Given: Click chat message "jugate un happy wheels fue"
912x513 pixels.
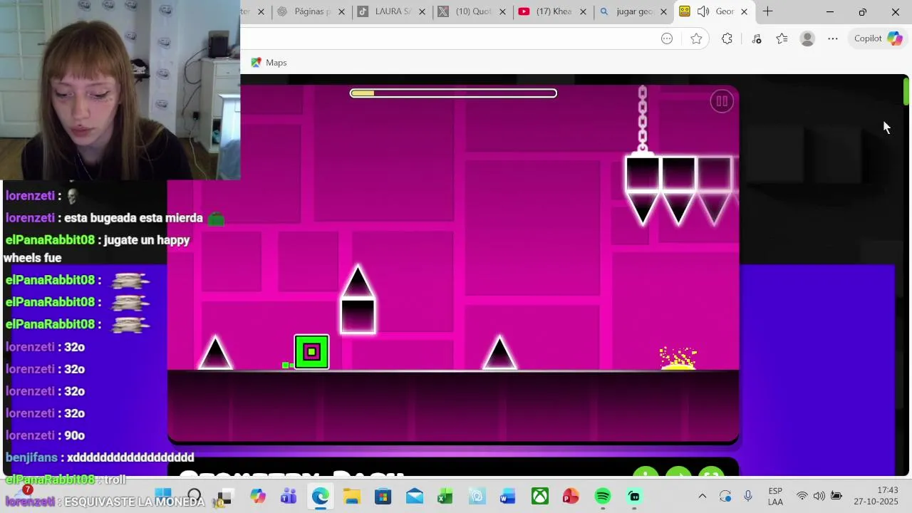Looking at the screenshot, I should pos(97,249).
